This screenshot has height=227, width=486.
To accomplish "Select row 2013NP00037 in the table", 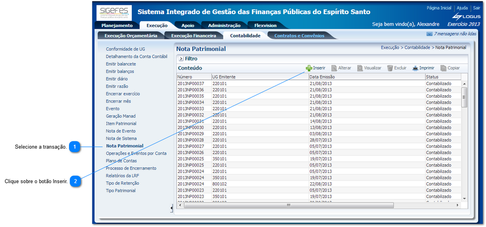I will pyautogui.click(x=191, y=84).
